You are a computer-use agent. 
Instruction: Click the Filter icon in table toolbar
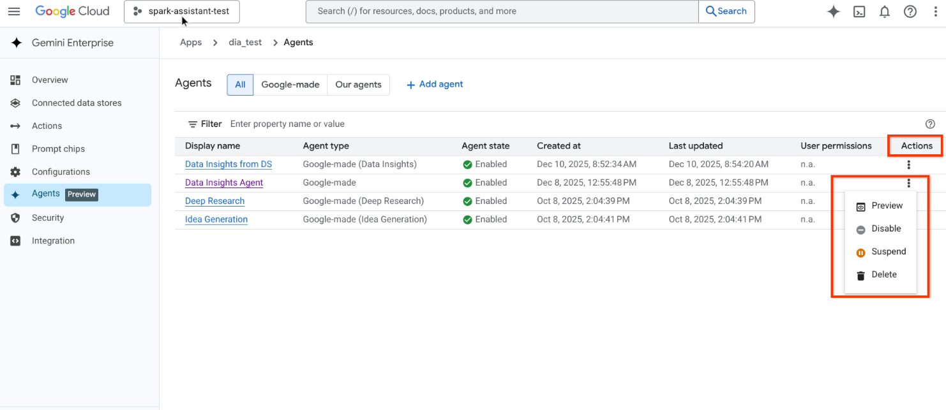(x=193, y=124)
